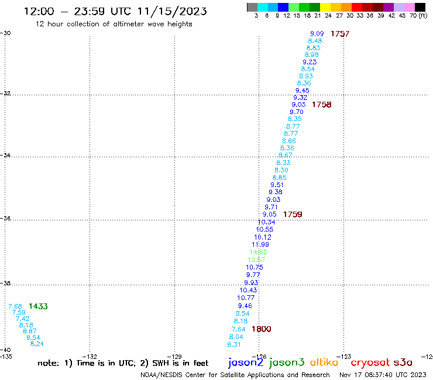Select the wave height value 7.59
Screen dimensions: 433x380
pos(19,312)
